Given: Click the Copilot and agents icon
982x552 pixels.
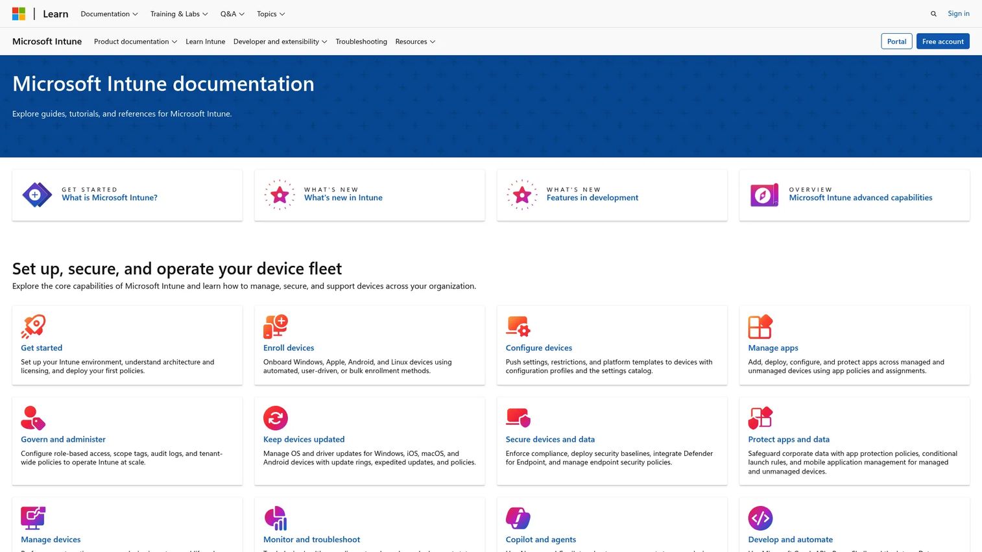Looking at the screenshot, I should 518,518.
